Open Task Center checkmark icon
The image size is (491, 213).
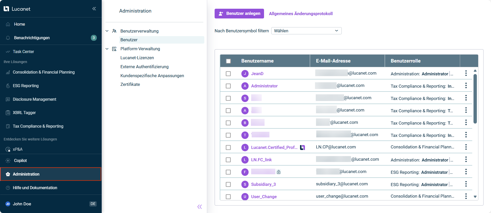(x=8, y=52)
